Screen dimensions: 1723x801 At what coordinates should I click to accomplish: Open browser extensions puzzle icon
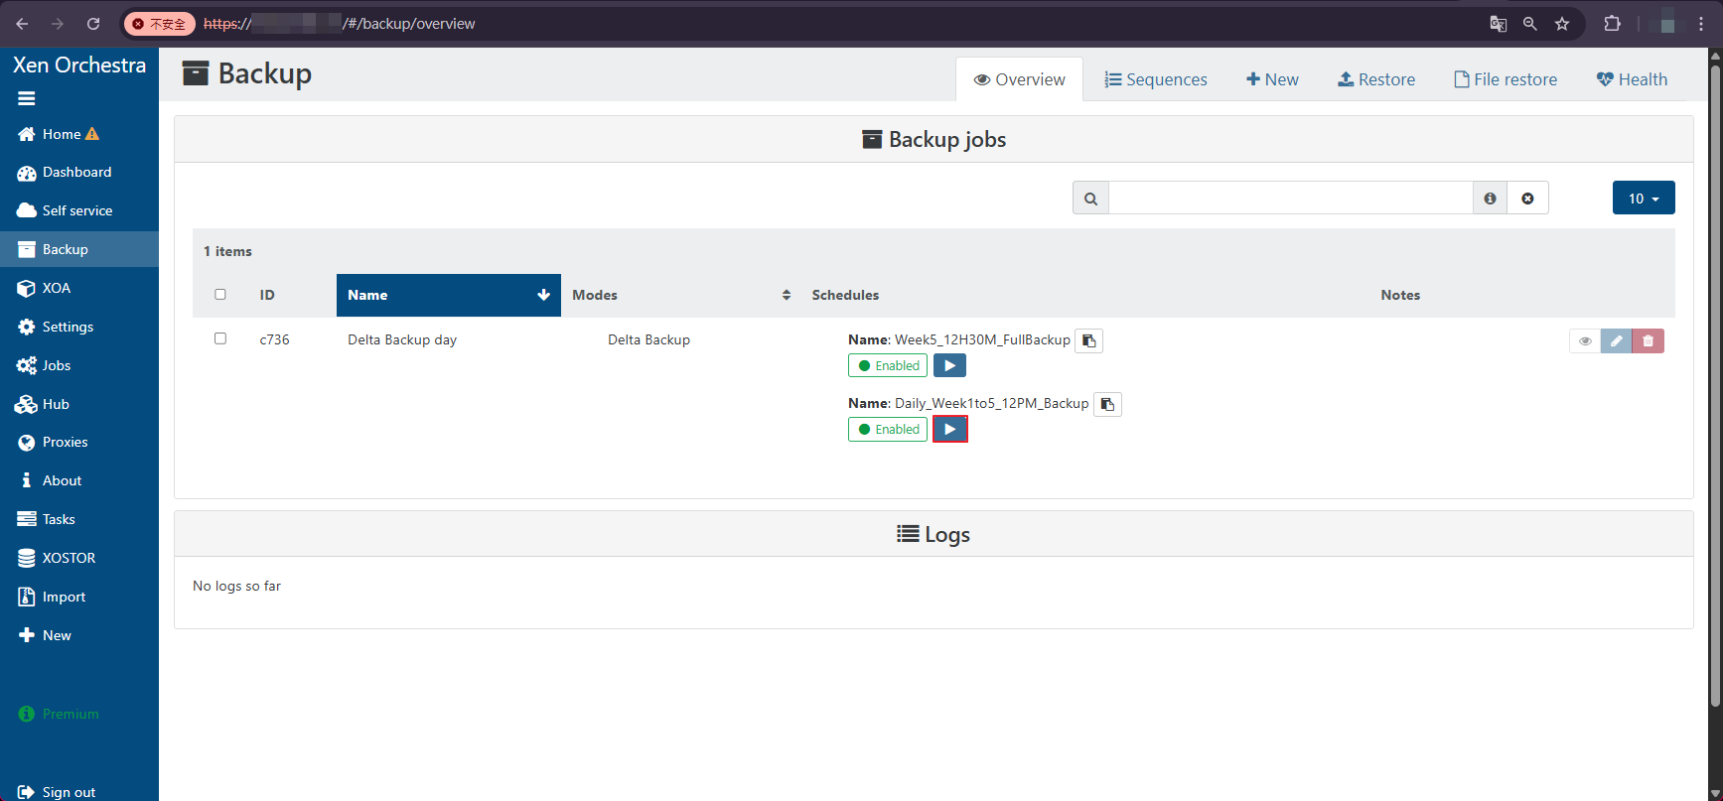pyautogui.click(x=1612, y=24)
